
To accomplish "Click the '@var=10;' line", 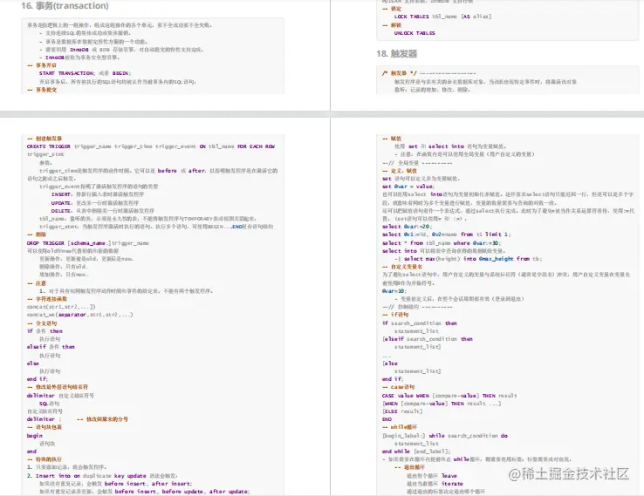I will [x=394, y=291].
